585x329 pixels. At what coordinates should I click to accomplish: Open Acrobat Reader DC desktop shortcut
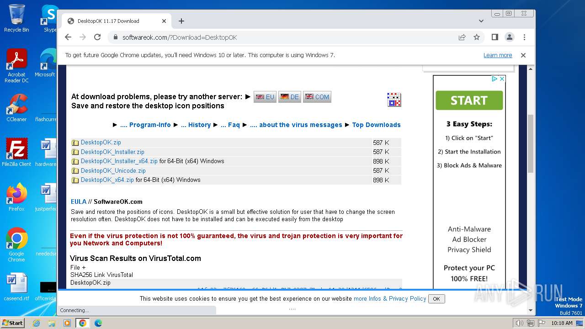16,66
